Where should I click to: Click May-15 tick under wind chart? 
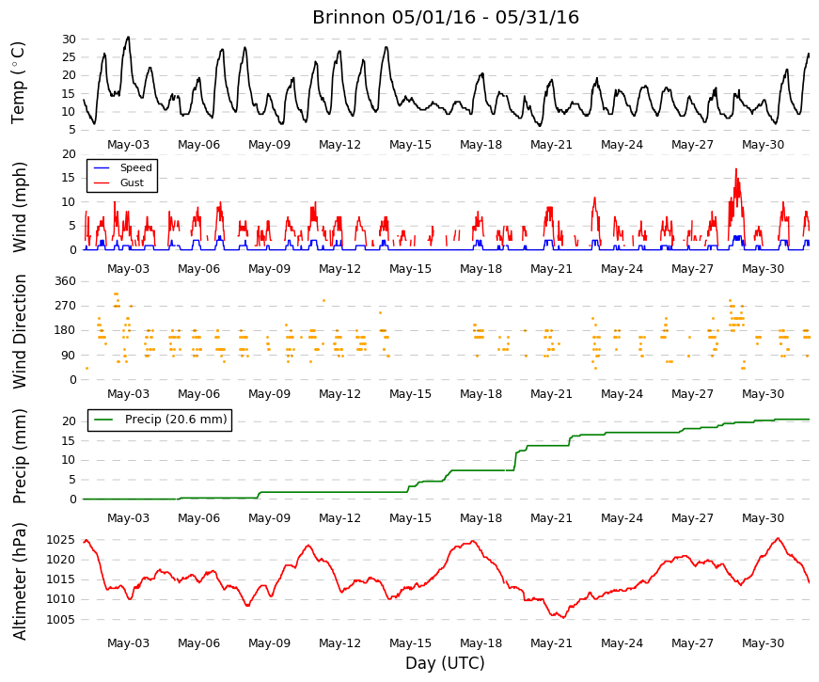pyautogui.click(x=410, y=269)
